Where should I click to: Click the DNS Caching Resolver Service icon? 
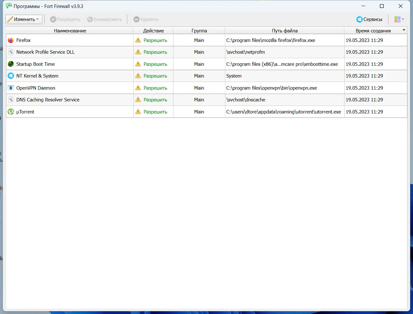(x=11, y=100)
